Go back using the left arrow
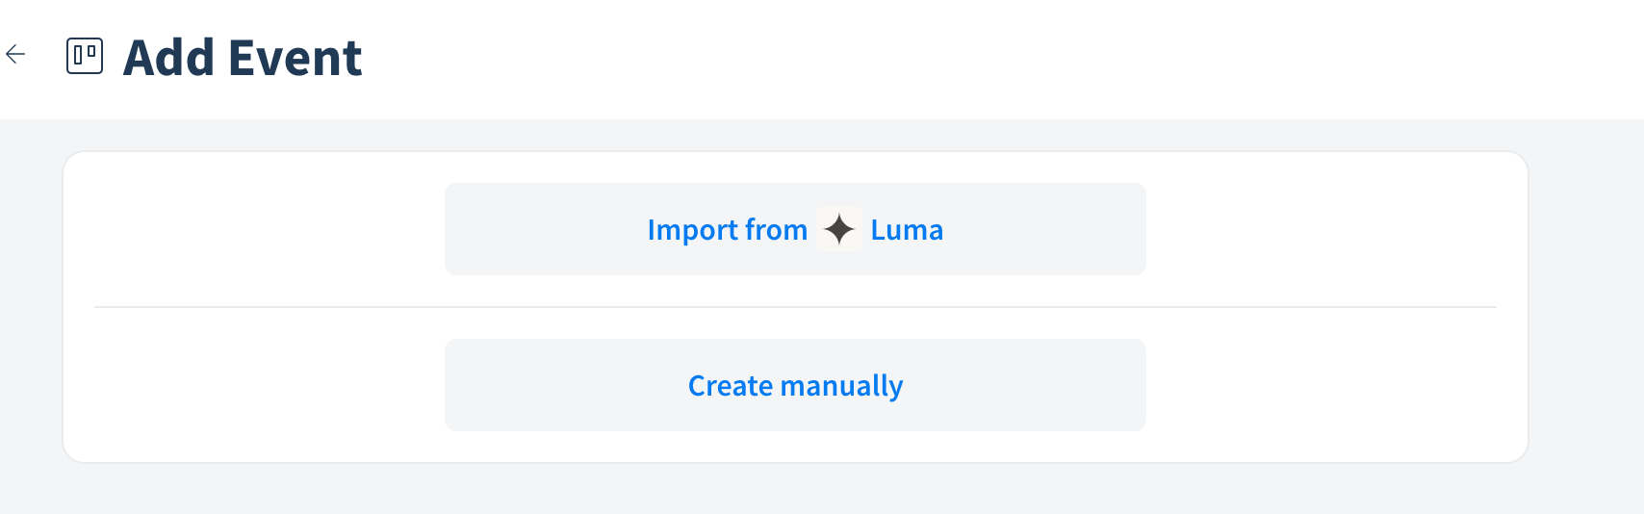This screenshot has width=1644, height=514. coord(15,55)
